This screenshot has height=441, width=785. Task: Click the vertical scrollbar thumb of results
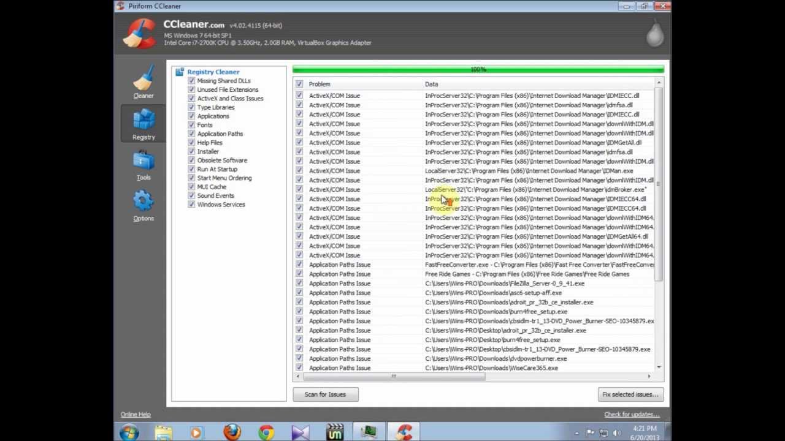[659, 185]
